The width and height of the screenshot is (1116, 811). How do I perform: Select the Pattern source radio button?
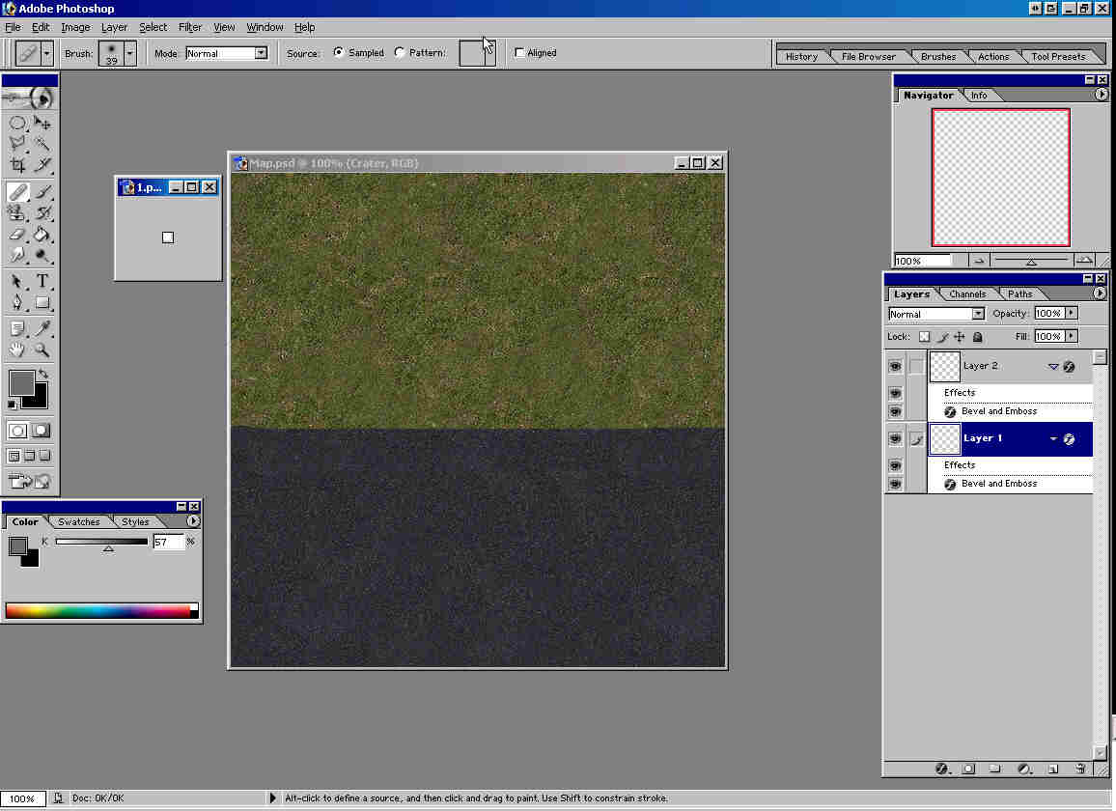(x=401, y=53)
